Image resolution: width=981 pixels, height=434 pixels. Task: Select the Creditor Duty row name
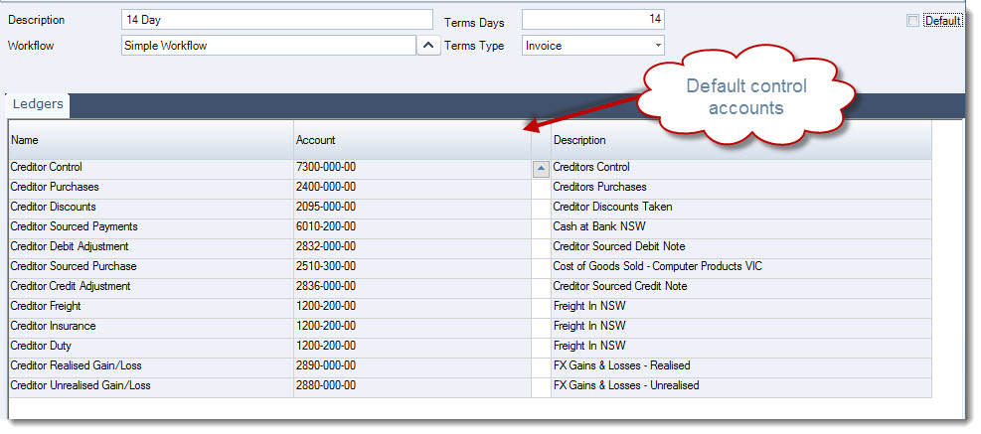[41, 346]
